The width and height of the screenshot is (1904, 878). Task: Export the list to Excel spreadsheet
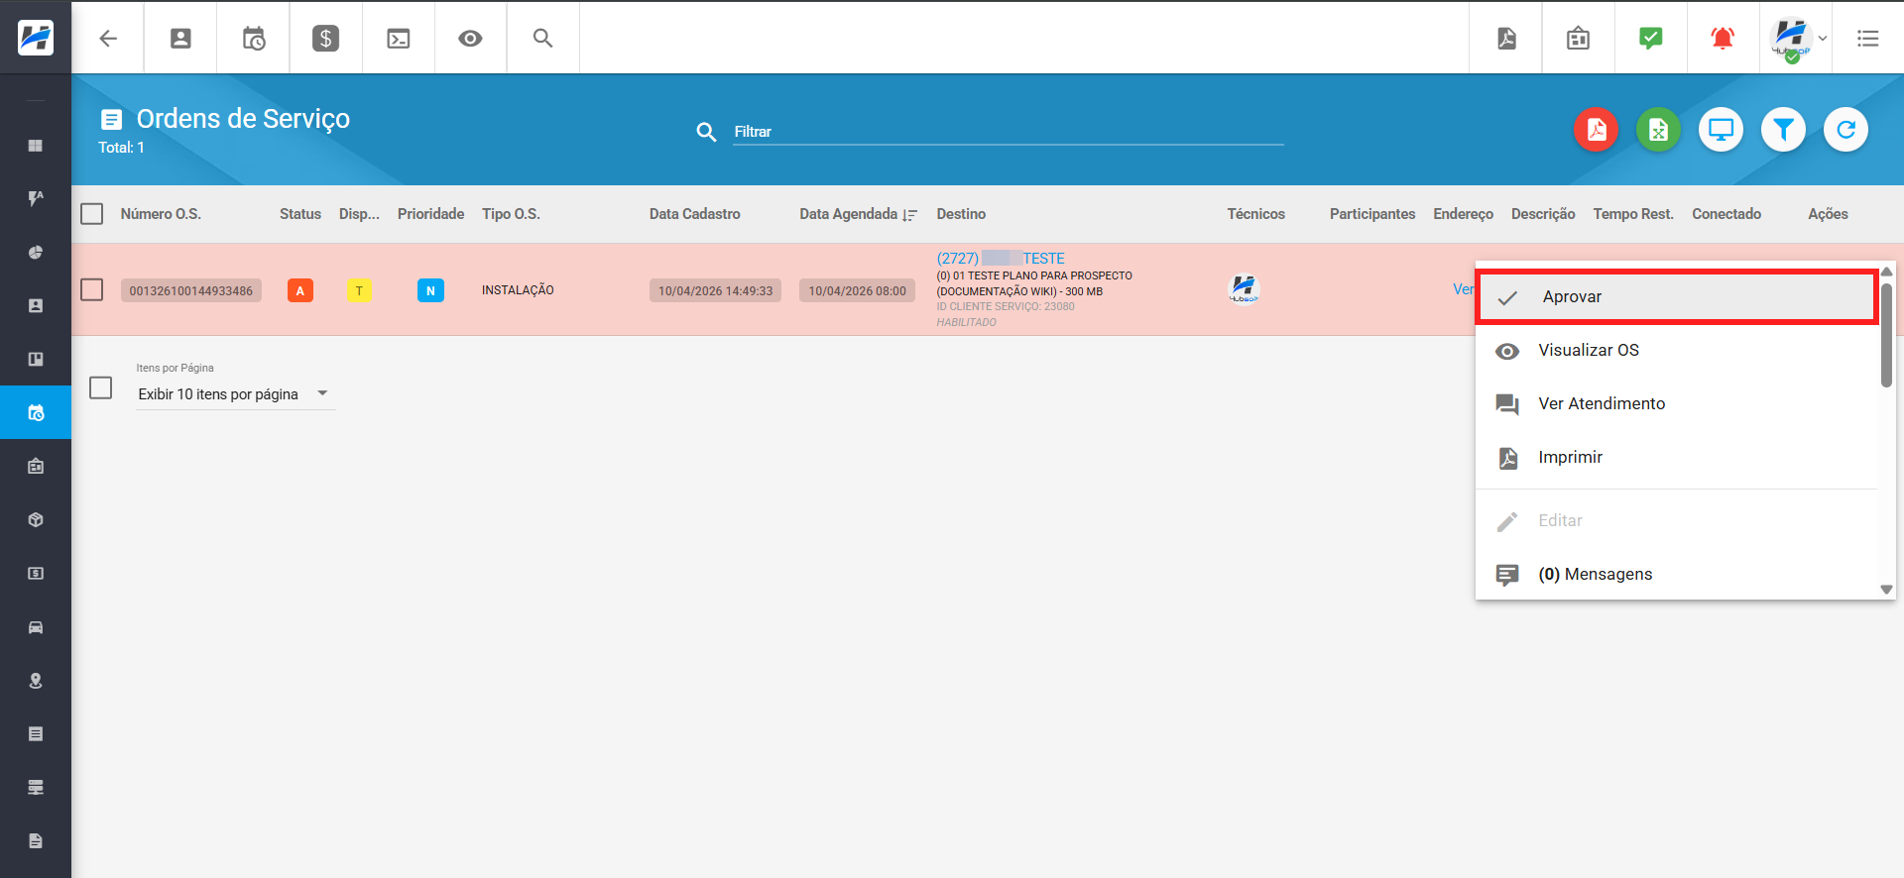click(1658, 130)
